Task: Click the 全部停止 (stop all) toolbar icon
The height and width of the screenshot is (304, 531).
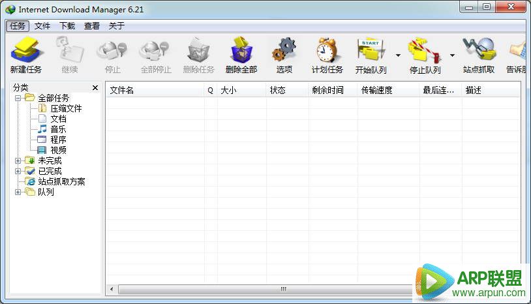Action: pos(156,55)
